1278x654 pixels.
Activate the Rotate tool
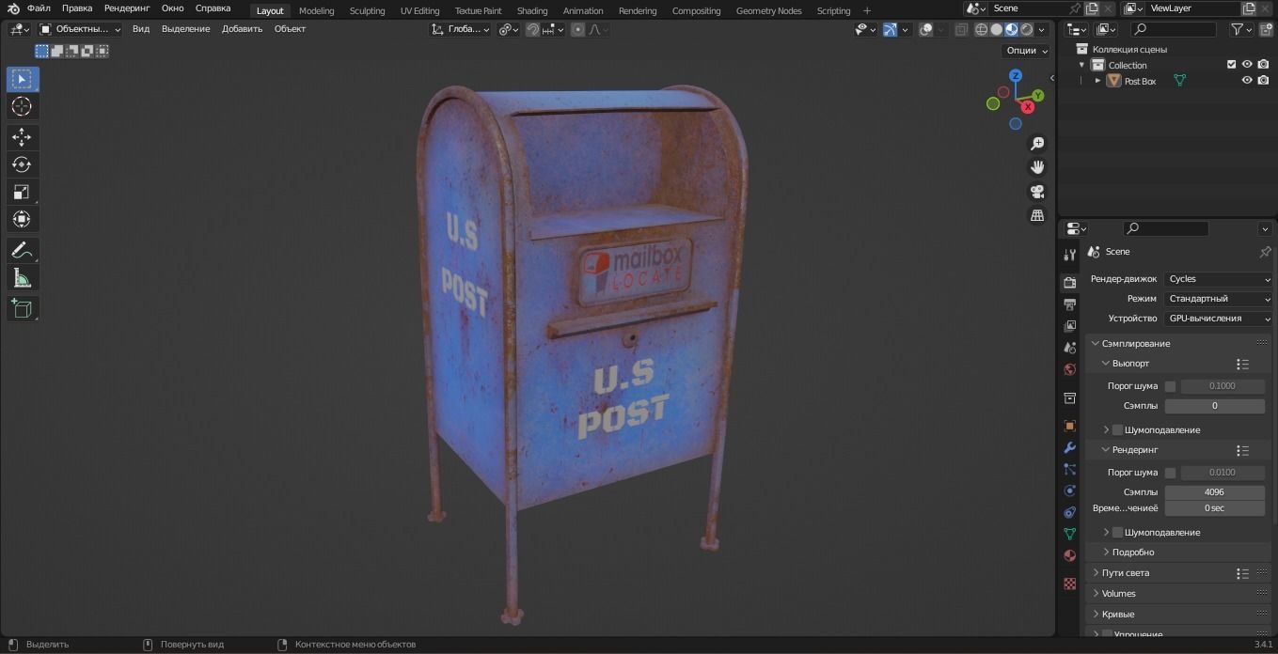[x=22, y=163]
